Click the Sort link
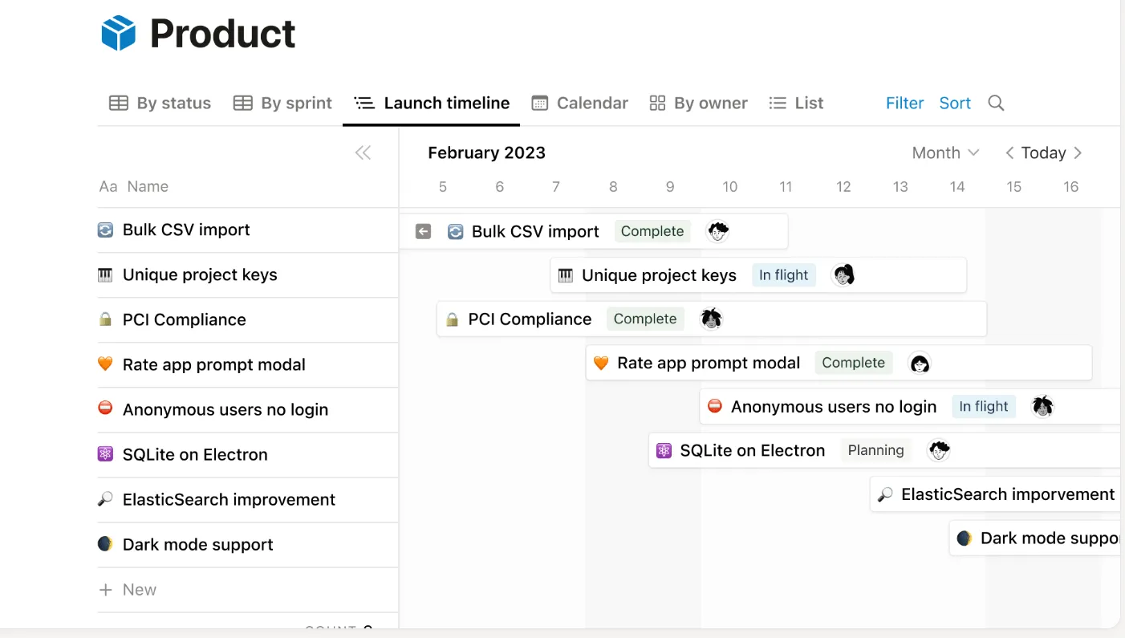Image resolution: width=1125 pixels, height=638 pixels. (x=955, y=103)
